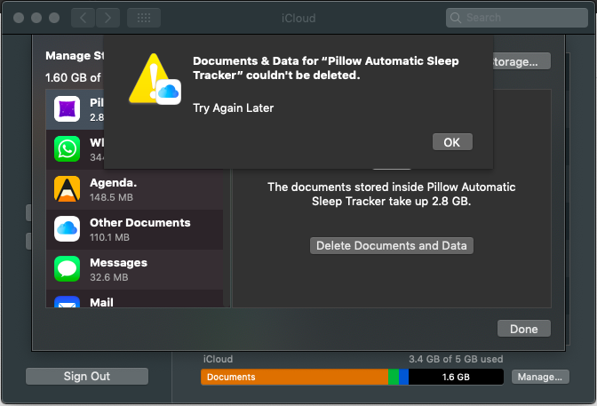Select the Mail envelope icon
Screen dimensions: 597x406
point(67,302)
